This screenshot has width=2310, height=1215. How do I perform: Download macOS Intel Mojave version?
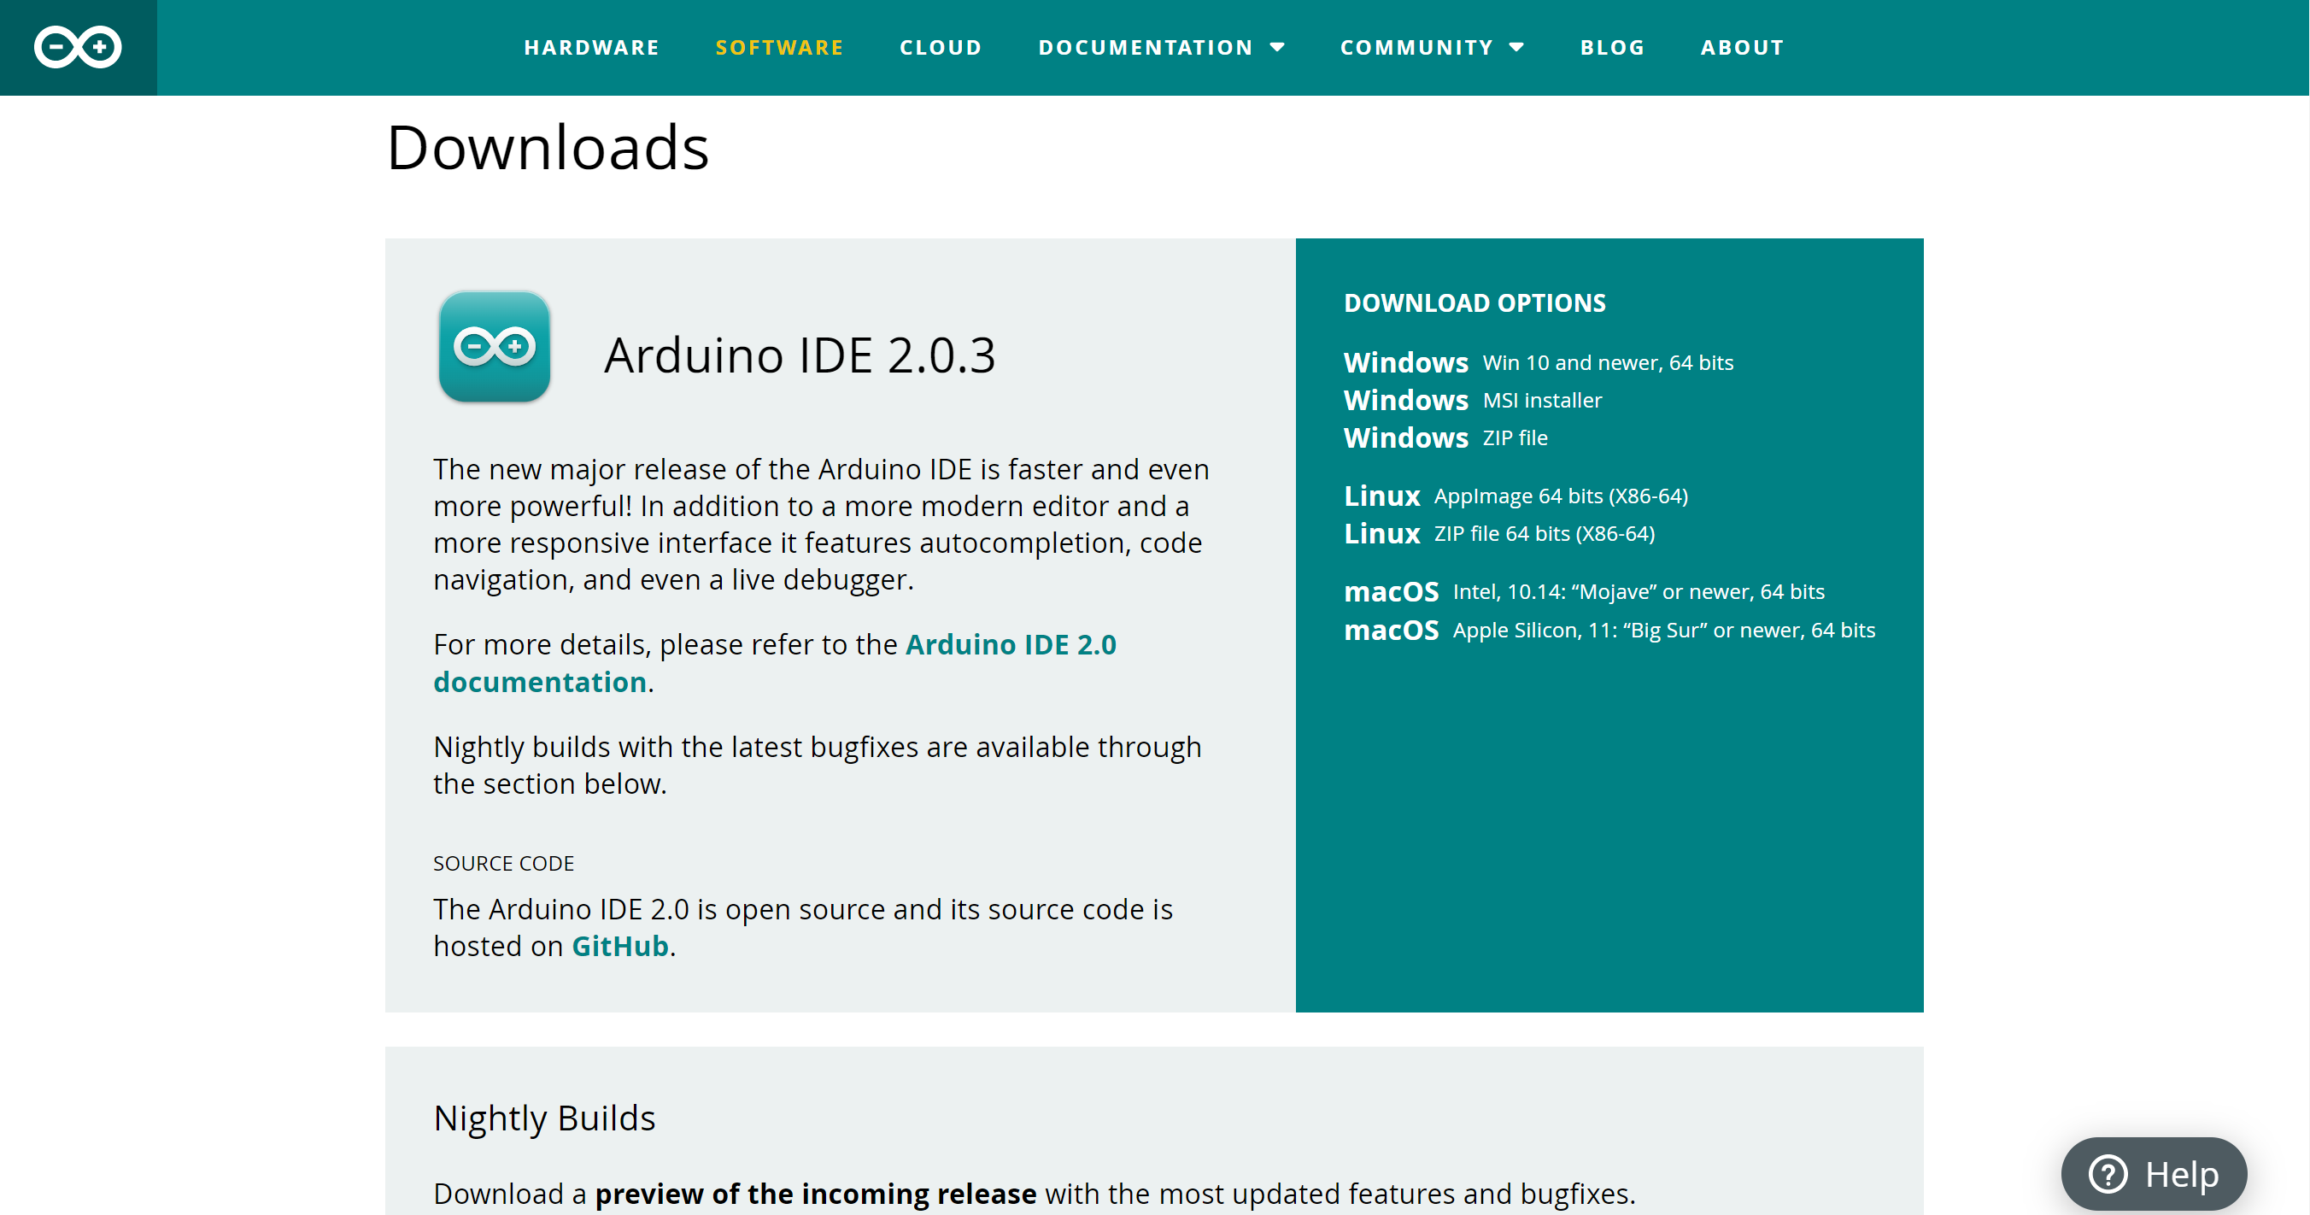tap(1584, 592)
